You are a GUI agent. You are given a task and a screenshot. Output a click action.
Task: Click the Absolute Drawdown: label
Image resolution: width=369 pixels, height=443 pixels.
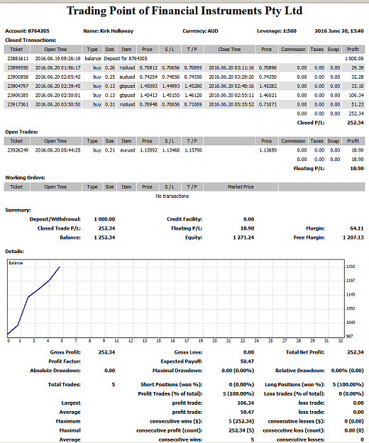click(x=55, y=371)
